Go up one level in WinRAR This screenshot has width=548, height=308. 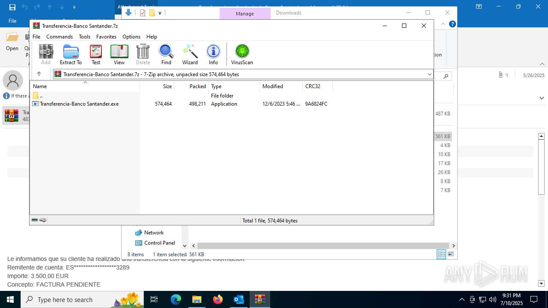point(39,74)
